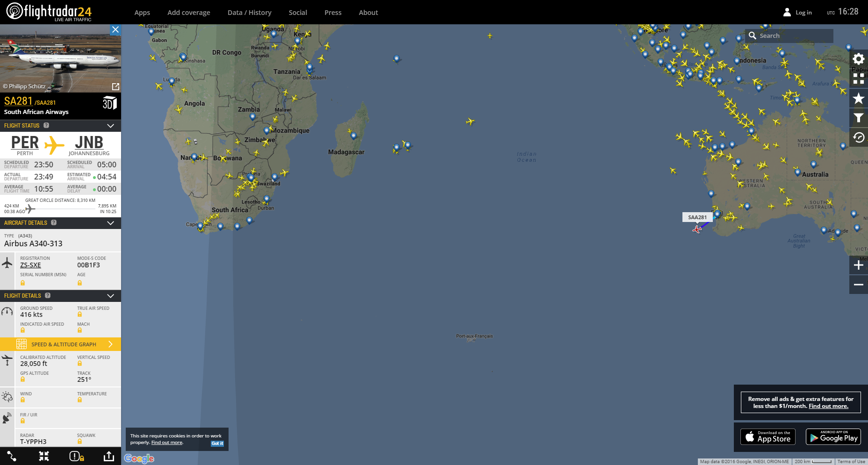Open the ad removal Find out more link
This screenshot has width=868, height=465.
[828, 406]
